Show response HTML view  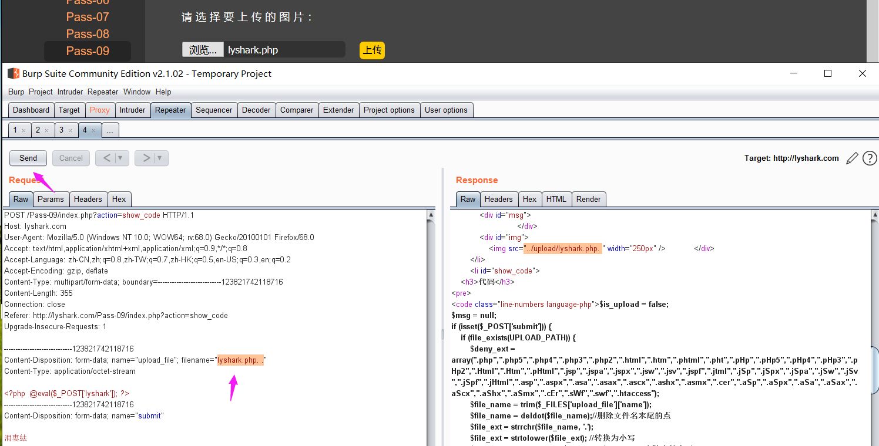click(x=556, y=199)
